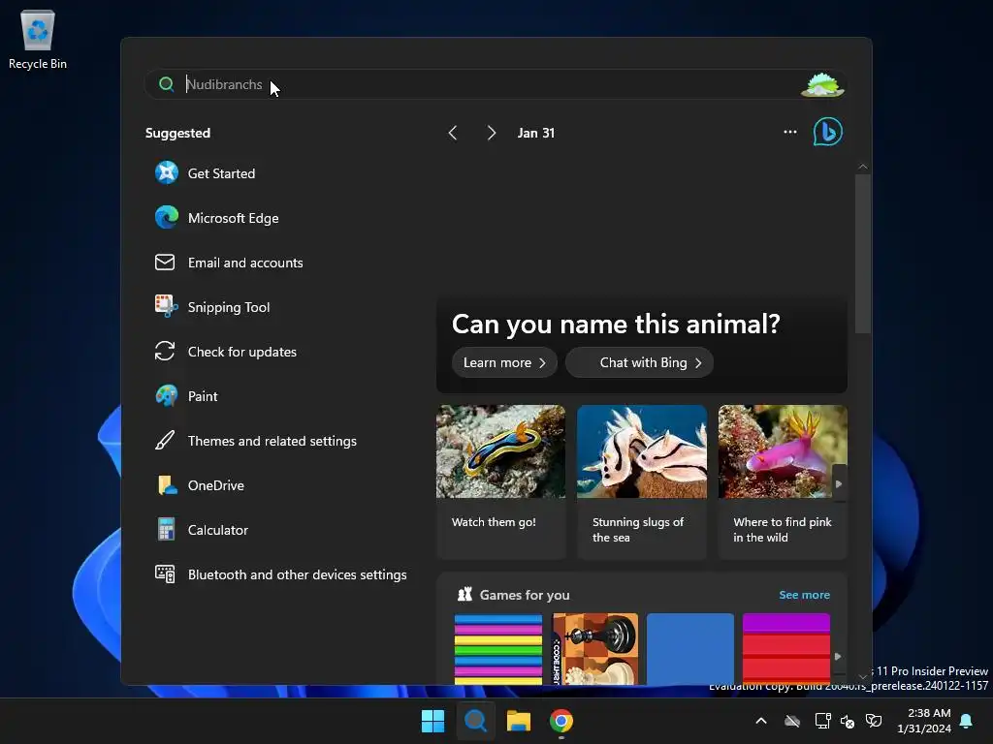
Task: Launch Paint palette icon
Action: (x=167, y=396)
